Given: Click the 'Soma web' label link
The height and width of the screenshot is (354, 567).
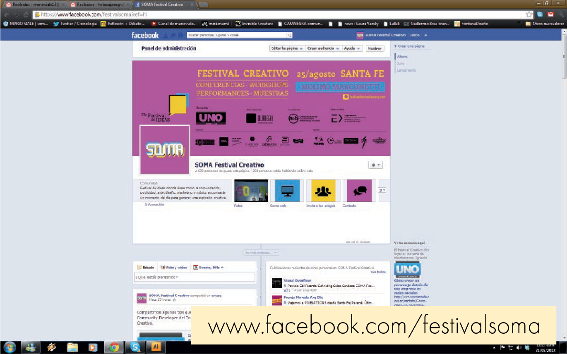Looking at the screenshot, I should pyautogui.click(x=278, y=206).
